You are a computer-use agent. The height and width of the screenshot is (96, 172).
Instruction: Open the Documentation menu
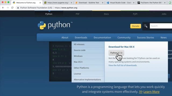(x=102, y=37)
